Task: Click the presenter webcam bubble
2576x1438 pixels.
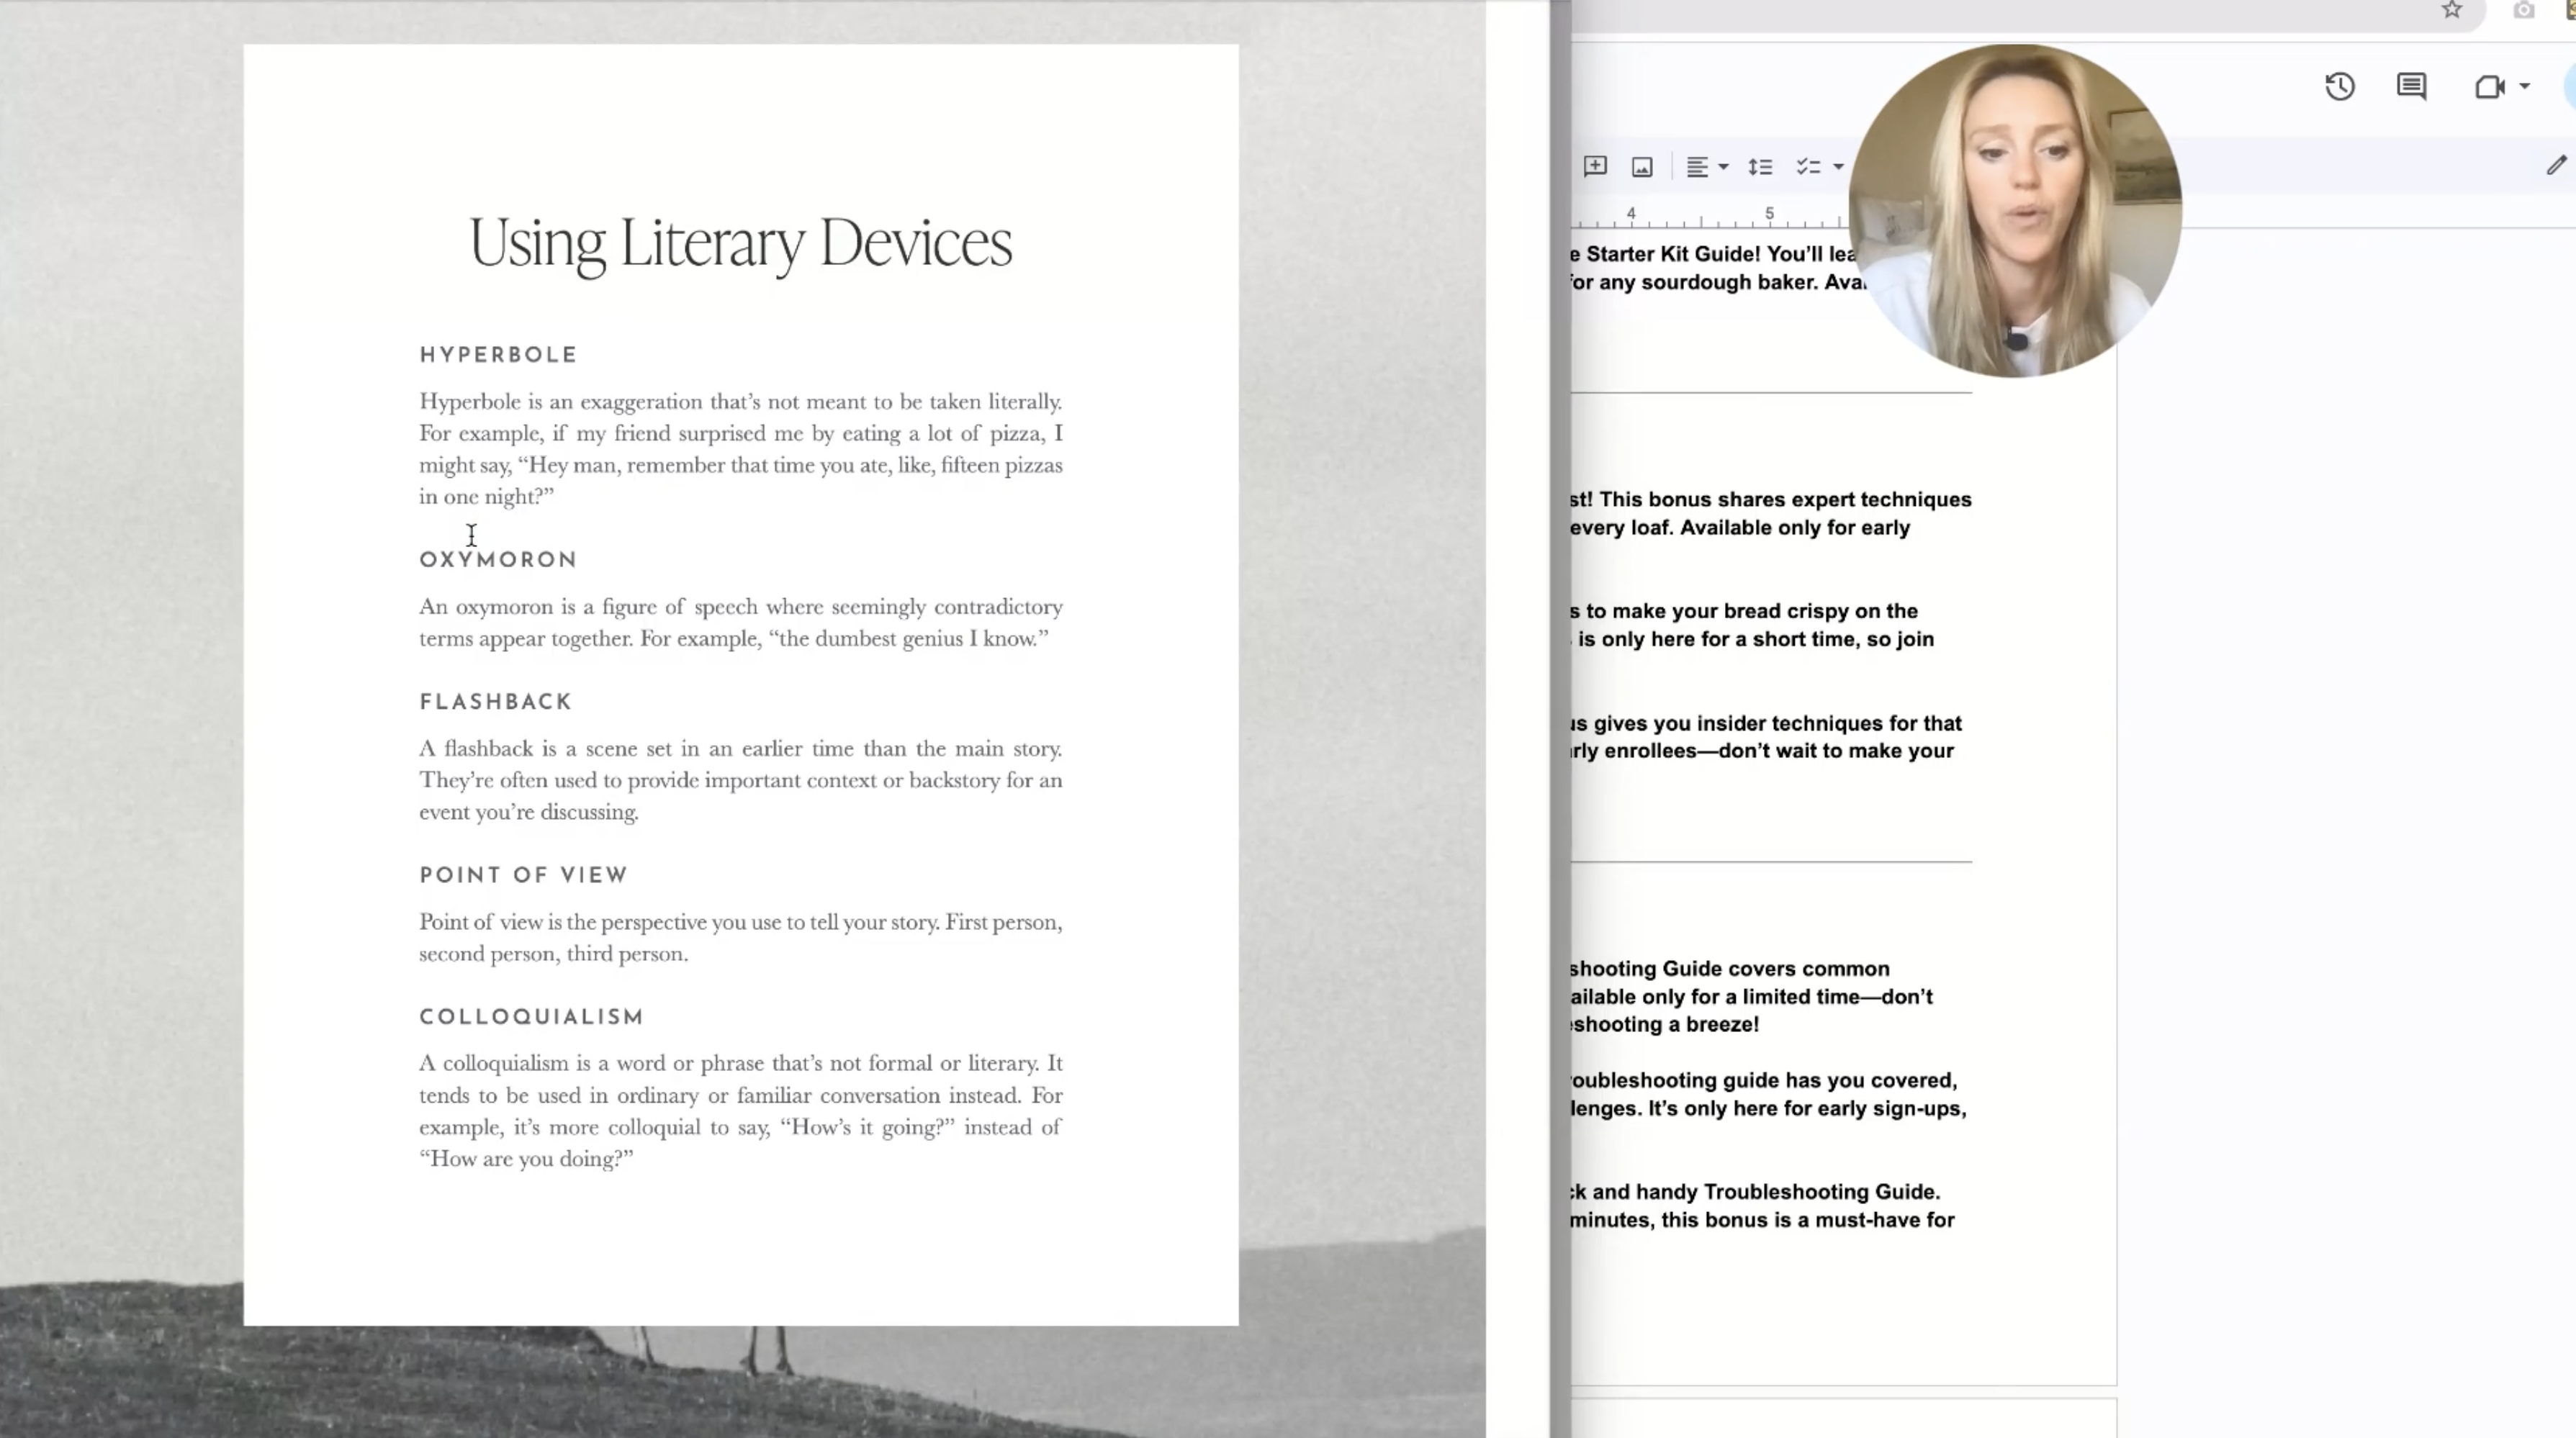Action: (x=2014, y=210)
